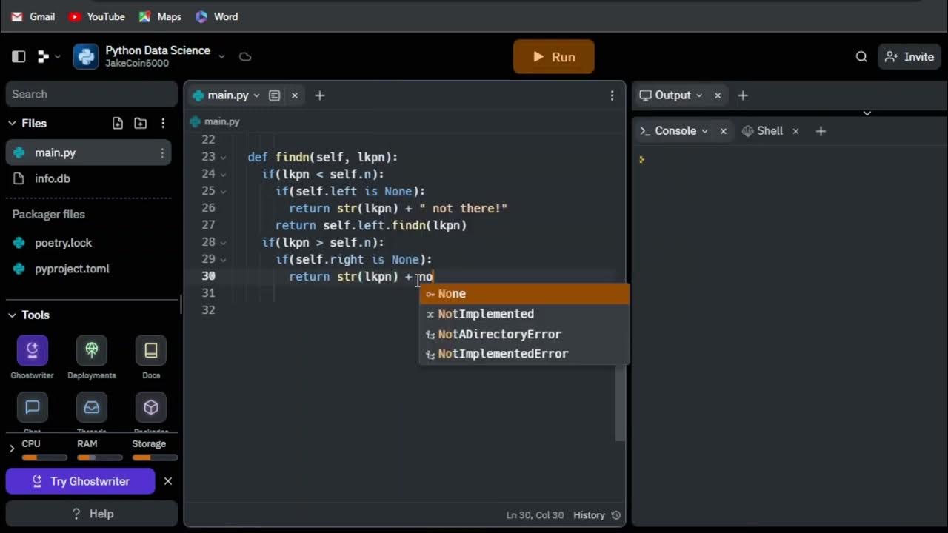Fold the code block at line 24
Image resolution: width=948 pixels, height=533 pixels.
223,175
